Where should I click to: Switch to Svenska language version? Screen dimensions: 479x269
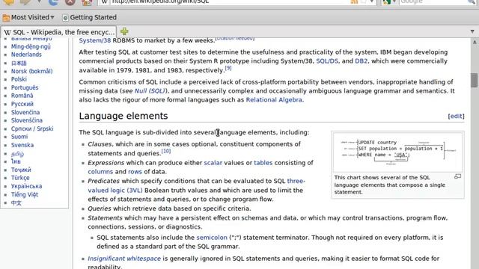click(x=22, y=145)
